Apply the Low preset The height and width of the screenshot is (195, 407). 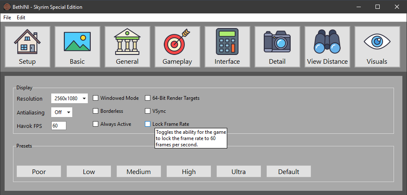click(x=89, y=172)
